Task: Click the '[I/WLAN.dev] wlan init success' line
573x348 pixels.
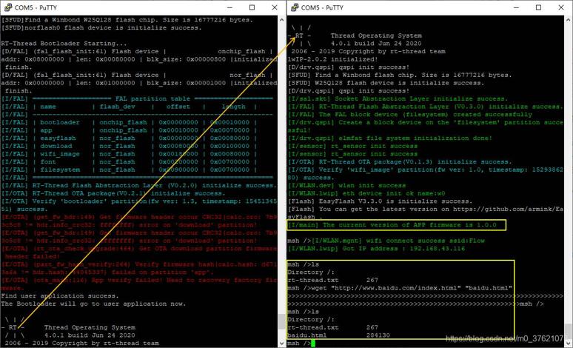Action: pyautogui.click(x=346, y=186)
